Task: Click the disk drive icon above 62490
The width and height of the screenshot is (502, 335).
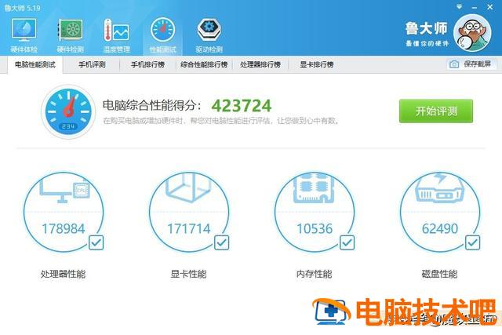Action: [x=439, y=188]
